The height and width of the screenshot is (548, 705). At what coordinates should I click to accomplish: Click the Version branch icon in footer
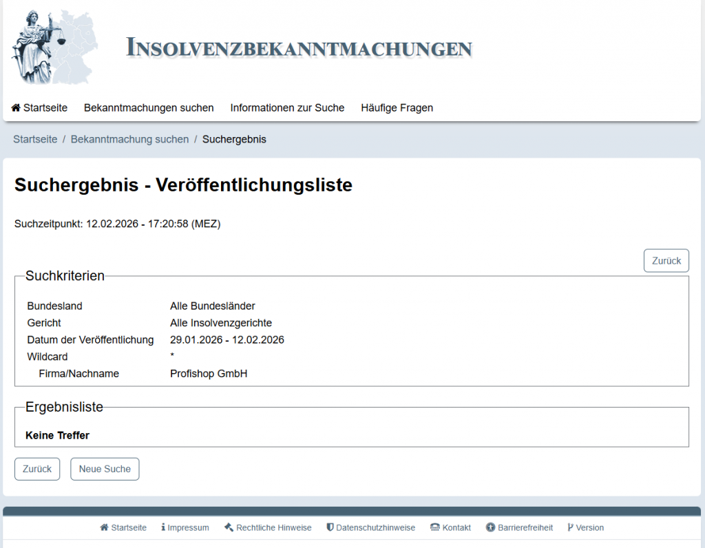(x=570, y=527)
